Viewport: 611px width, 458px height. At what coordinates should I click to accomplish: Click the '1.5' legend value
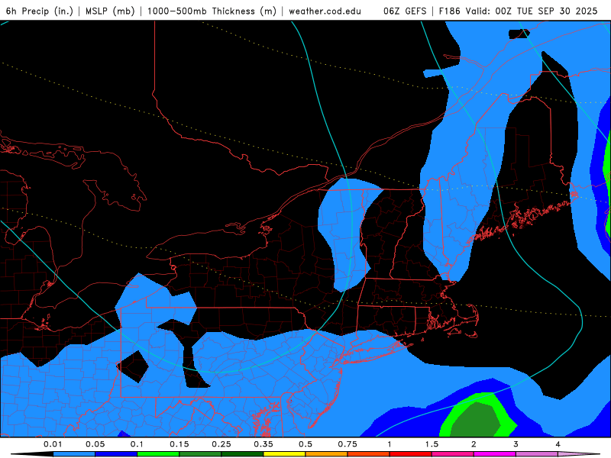pyautogui.click(x=432, y=444)
